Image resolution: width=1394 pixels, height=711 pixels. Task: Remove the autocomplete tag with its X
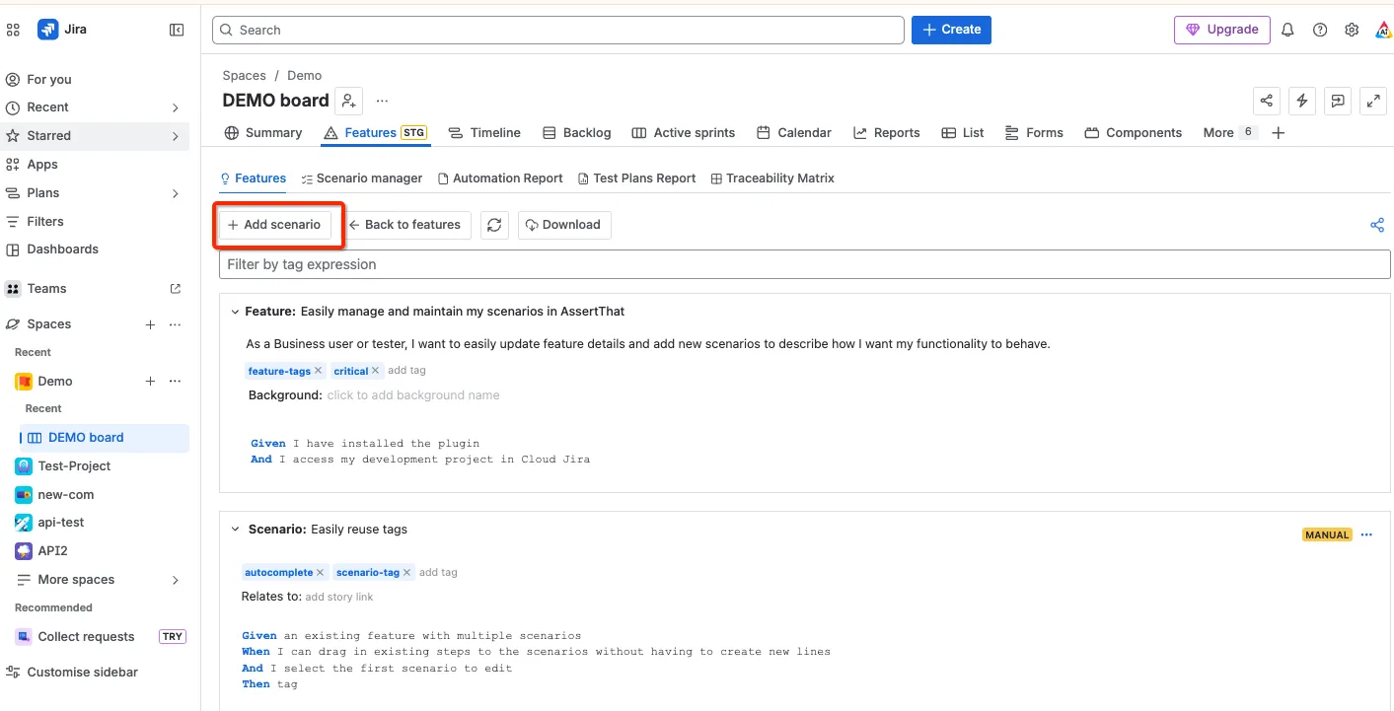click(320, 572)
